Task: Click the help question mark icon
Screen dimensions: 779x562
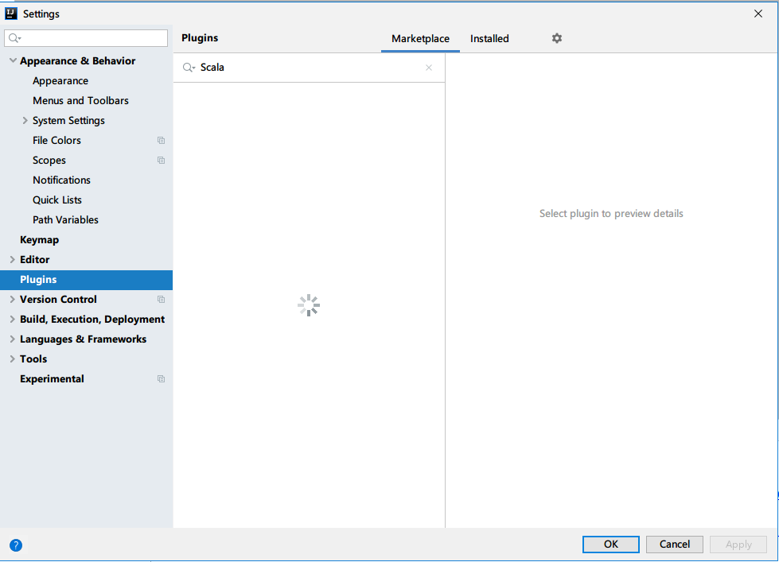Action: point(16,545)
